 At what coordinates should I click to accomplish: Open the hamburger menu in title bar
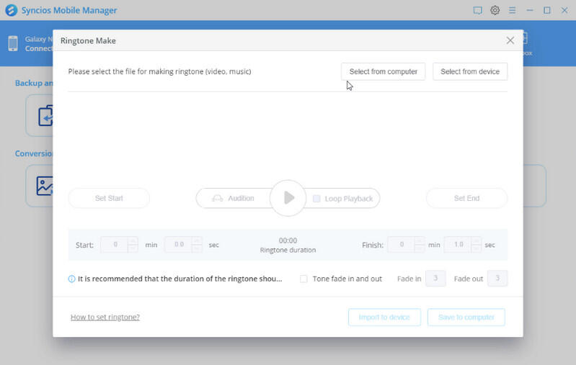[513, 10]
